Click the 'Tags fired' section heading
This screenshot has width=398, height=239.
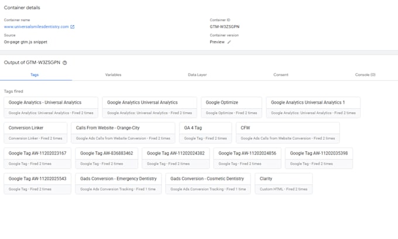tap(13, 91)
